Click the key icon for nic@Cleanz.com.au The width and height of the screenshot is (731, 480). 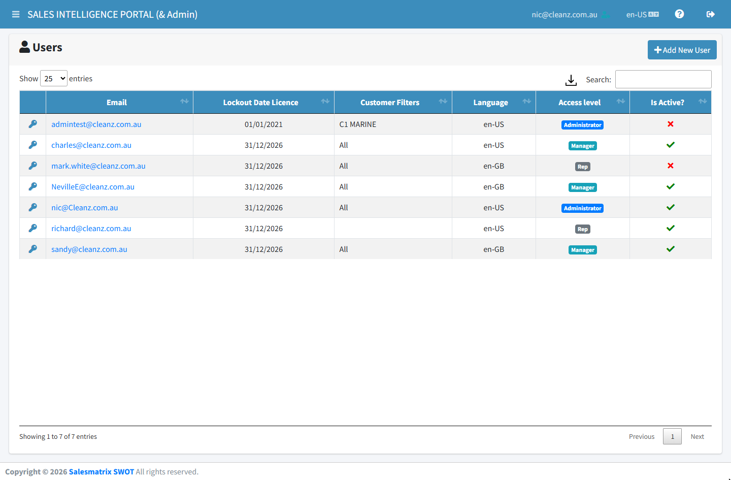point(33,207)
